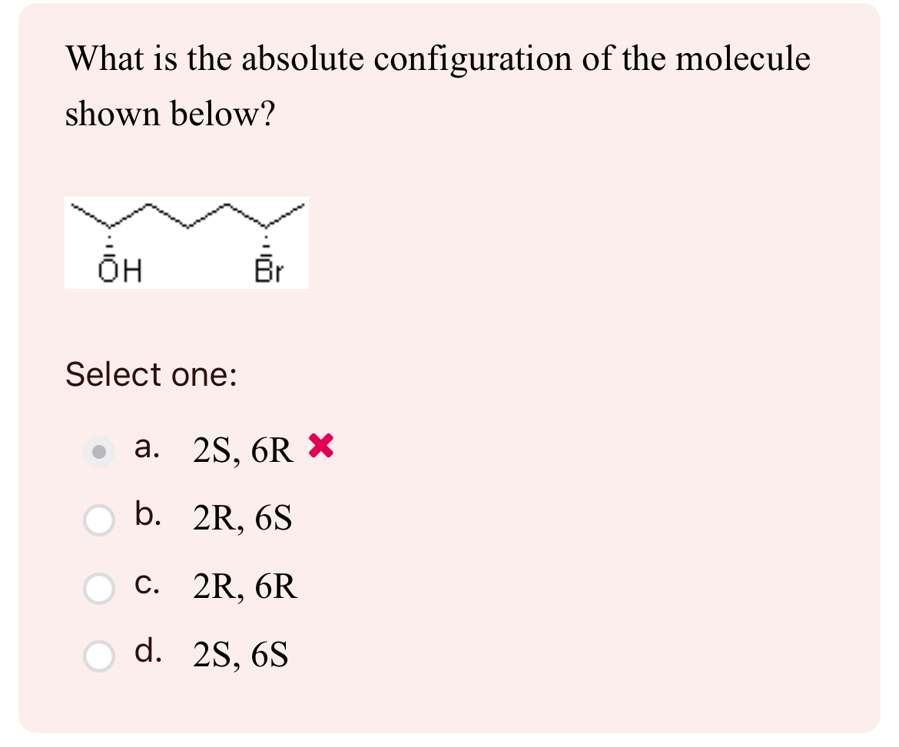
Task: Click the option letter label d.
Action: [x=148, y=652]
